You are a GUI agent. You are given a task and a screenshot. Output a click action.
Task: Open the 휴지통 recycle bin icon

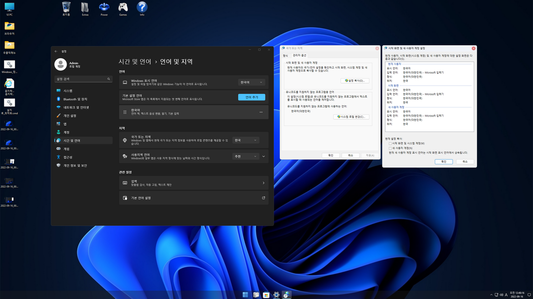66,9
